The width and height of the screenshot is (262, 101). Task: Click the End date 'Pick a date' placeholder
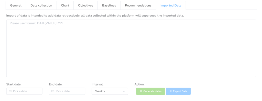pos(63,91)
